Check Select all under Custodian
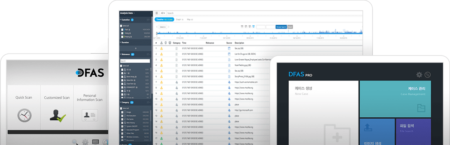 tap(121, 26)
